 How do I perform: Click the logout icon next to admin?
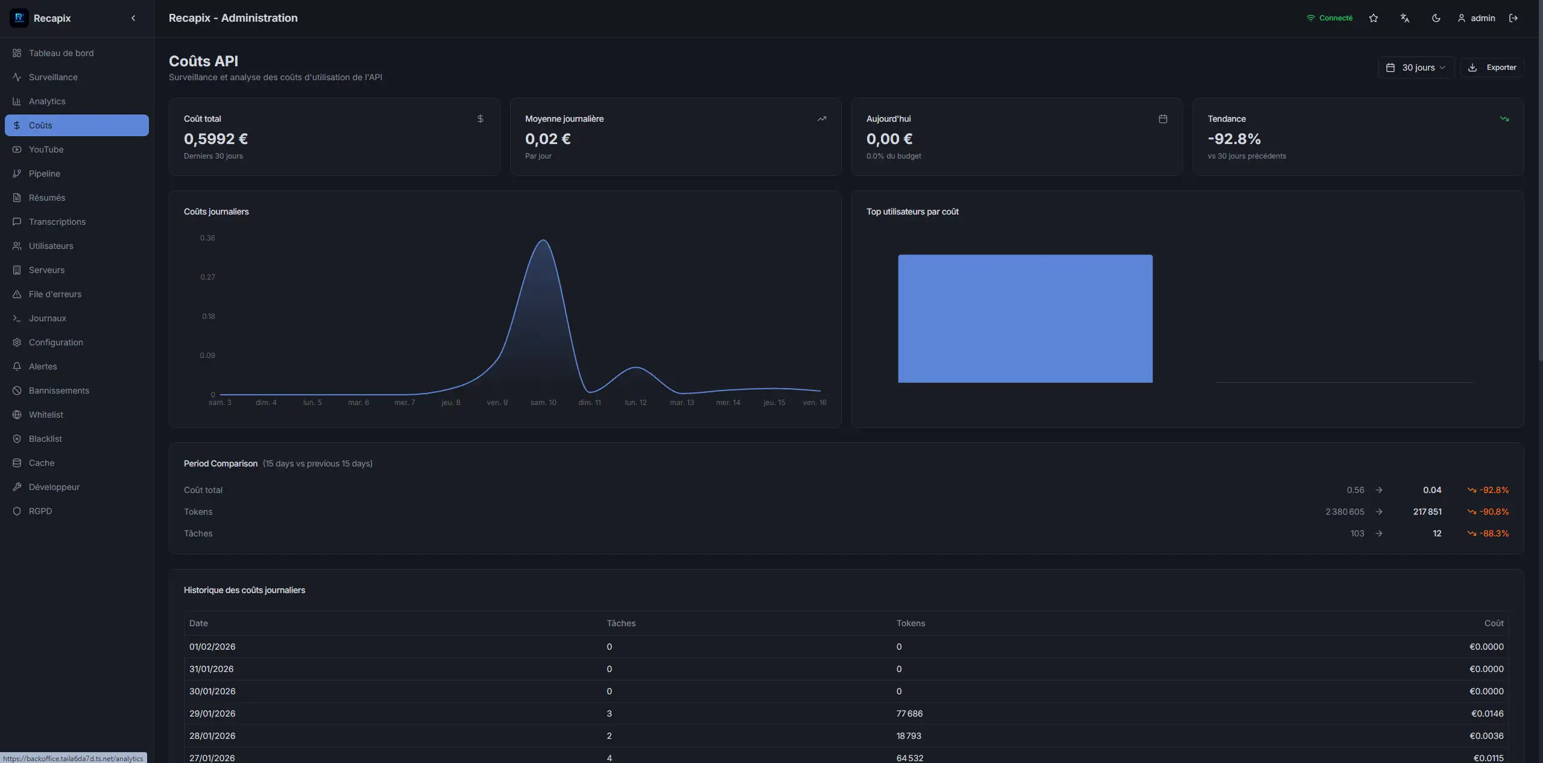tap(1513, 18)
